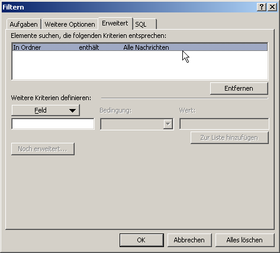The height and width of the screenshot is (253, 280).
Task: Click 'Zur Liste hinzufügen' button
Action: [230, 137]
